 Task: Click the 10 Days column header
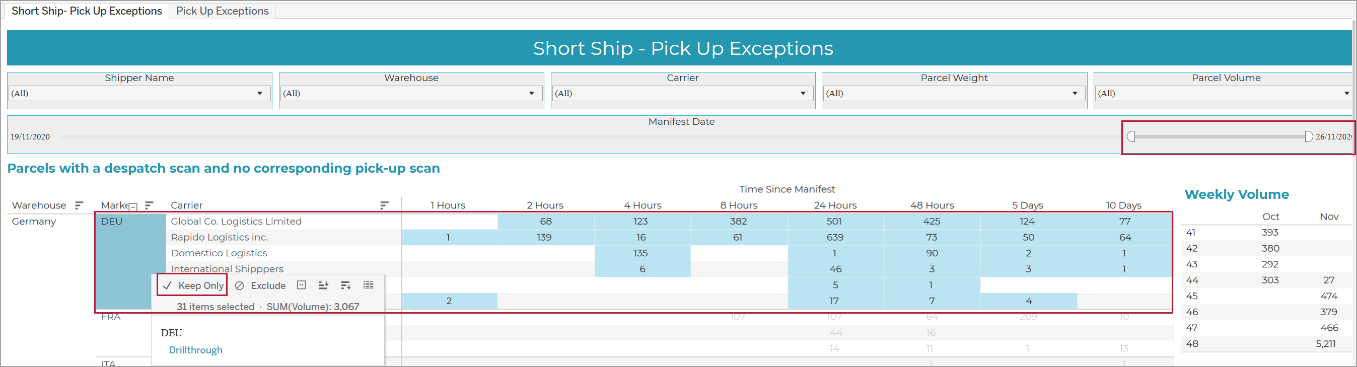1123,205
